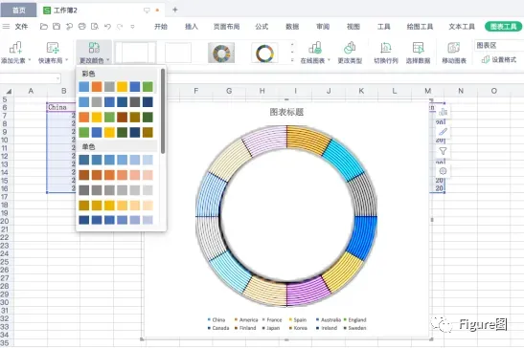This screenshot has width=524, height=348.
Task: Click Switch Row/Column (切换行列) icon
Action: [386, 49]
